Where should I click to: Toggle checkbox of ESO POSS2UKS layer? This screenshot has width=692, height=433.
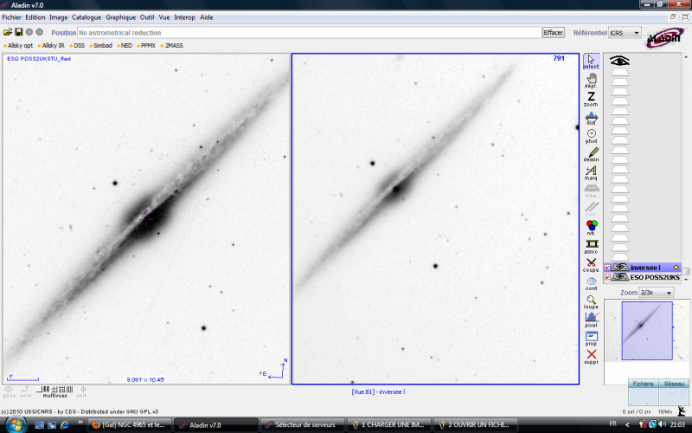[x=607, y=277]
